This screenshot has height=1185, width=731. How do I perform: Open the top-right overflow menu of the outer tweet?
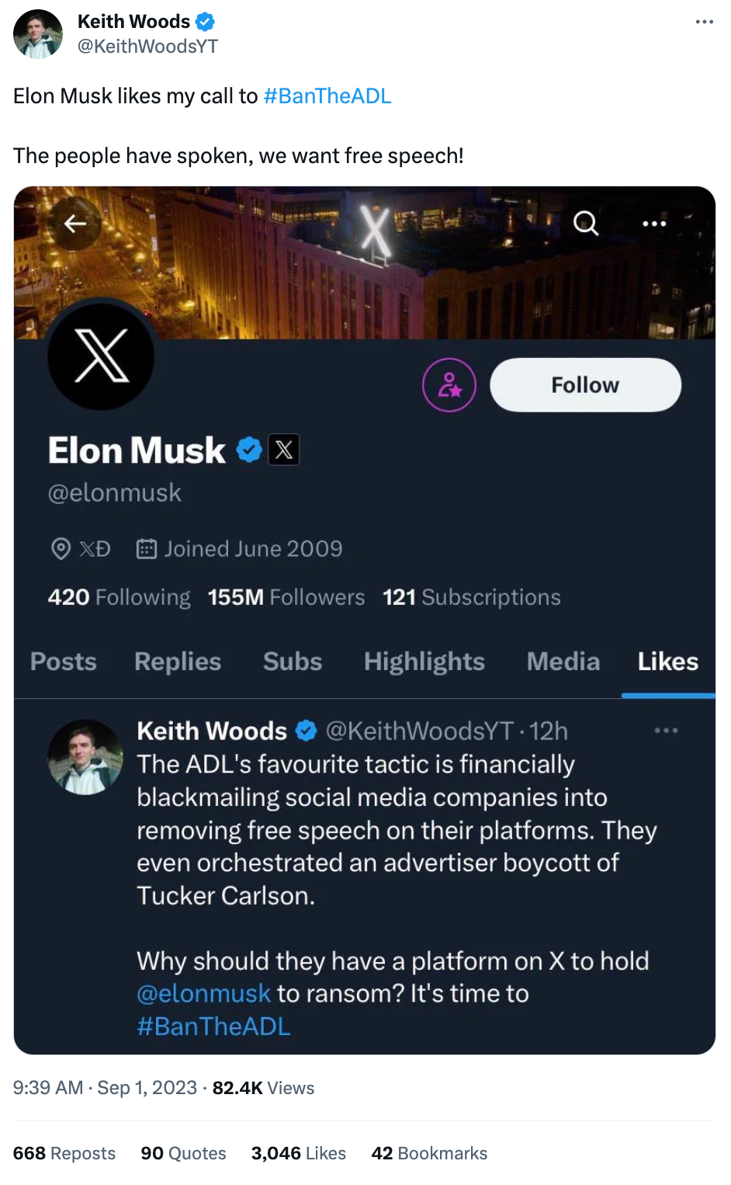[x=704, y=22]
